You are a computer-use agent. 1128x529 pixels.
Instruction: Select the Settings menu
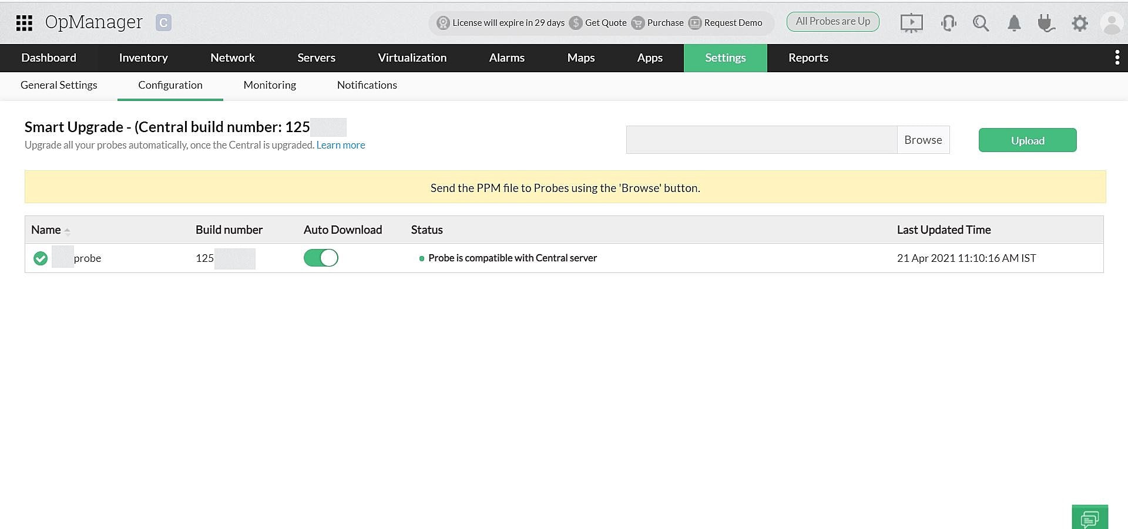[726, 58]
